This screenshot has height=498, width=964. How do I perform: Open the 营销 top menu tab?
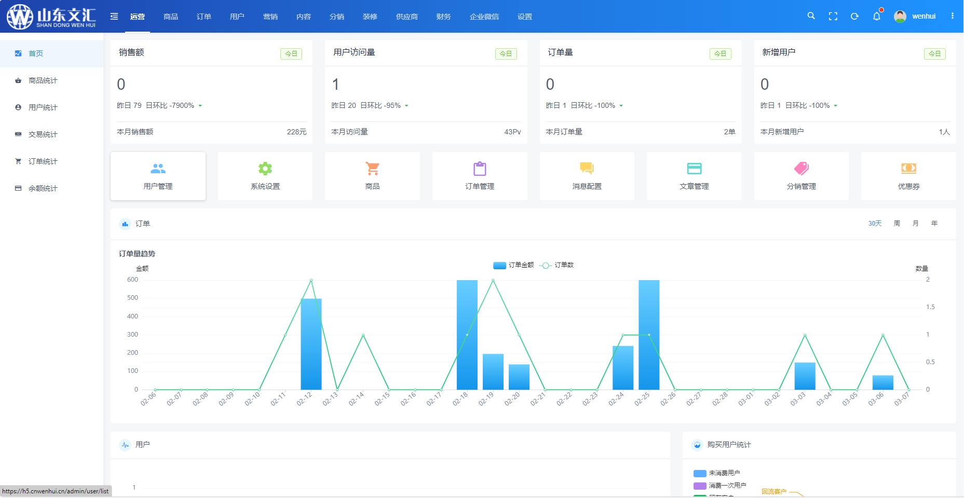[270, 17]
